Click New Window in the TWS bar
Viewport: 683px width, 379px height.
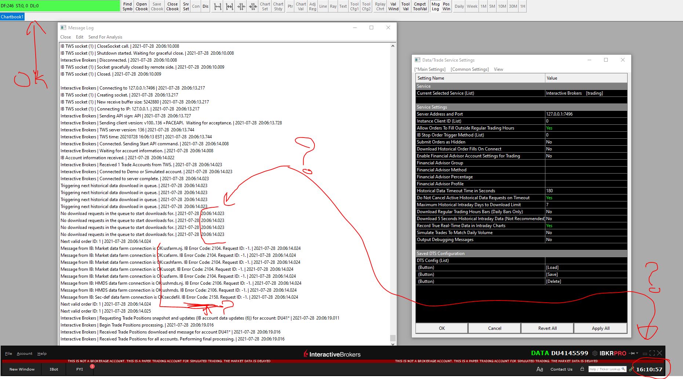point(22,369)
